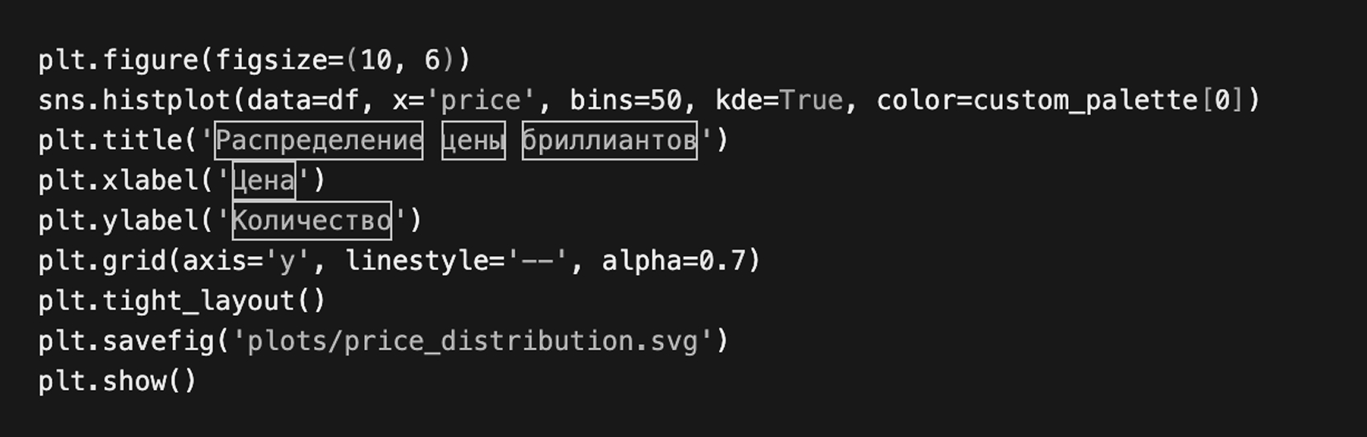Click the plt.grid call
This screenshot has height=437, width=1367.
(x=102, y=261)
